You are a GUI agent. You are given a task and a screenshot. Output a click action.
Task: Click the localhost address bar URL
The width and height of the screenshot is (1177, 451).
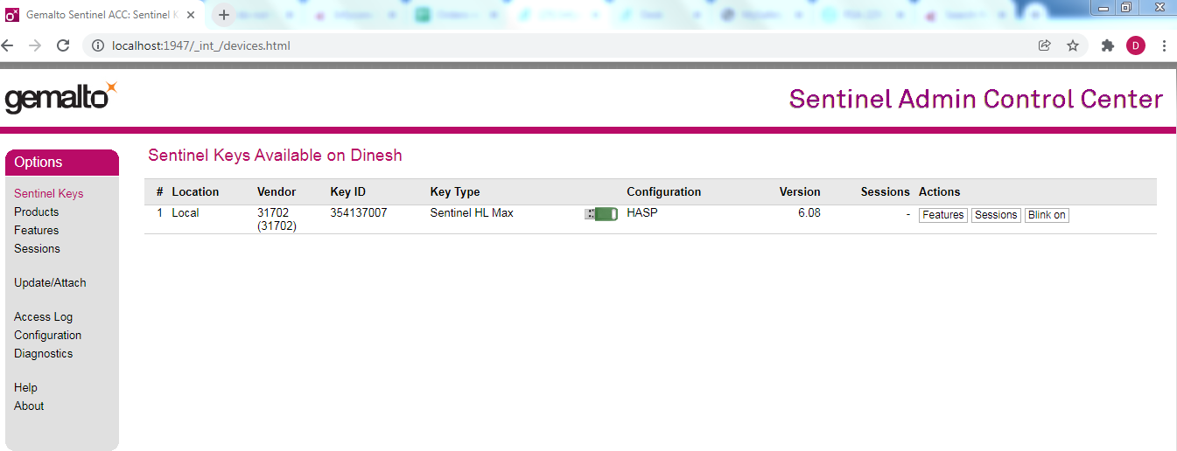coord(201,45)
